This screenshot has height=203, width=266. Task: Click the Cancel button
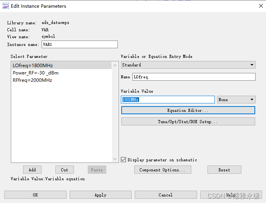click(166, 195)
